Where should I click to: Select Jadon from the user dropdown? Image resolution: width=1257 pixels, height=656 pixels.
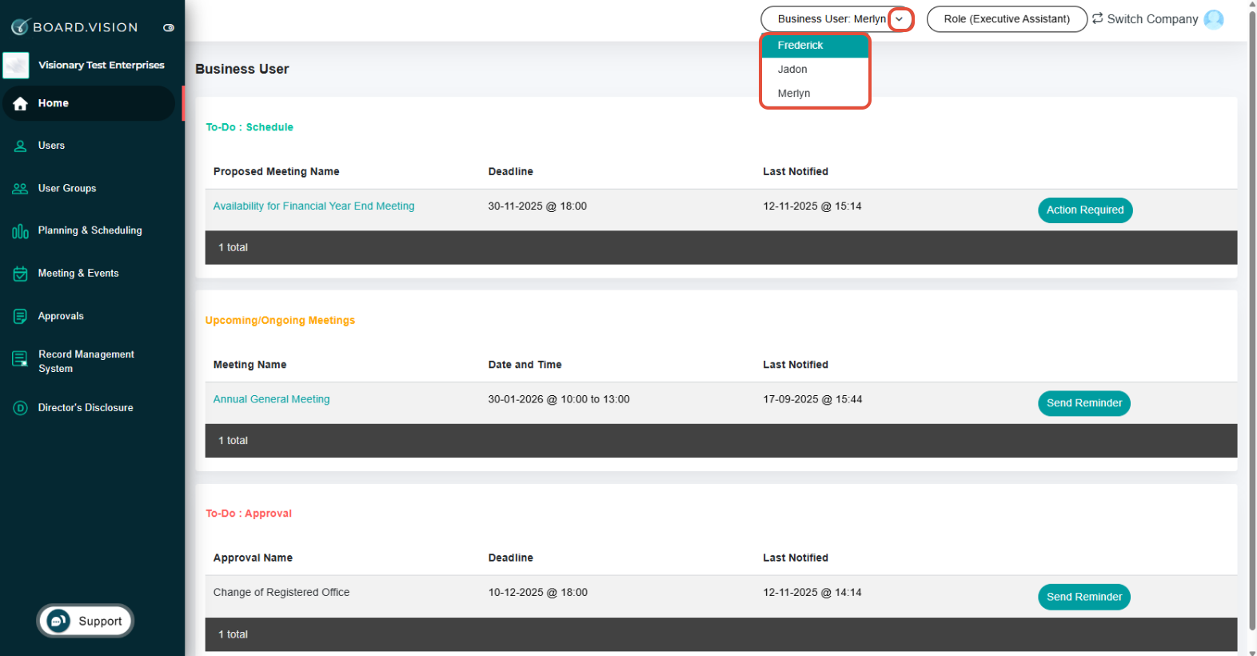(x=815, y=70)
